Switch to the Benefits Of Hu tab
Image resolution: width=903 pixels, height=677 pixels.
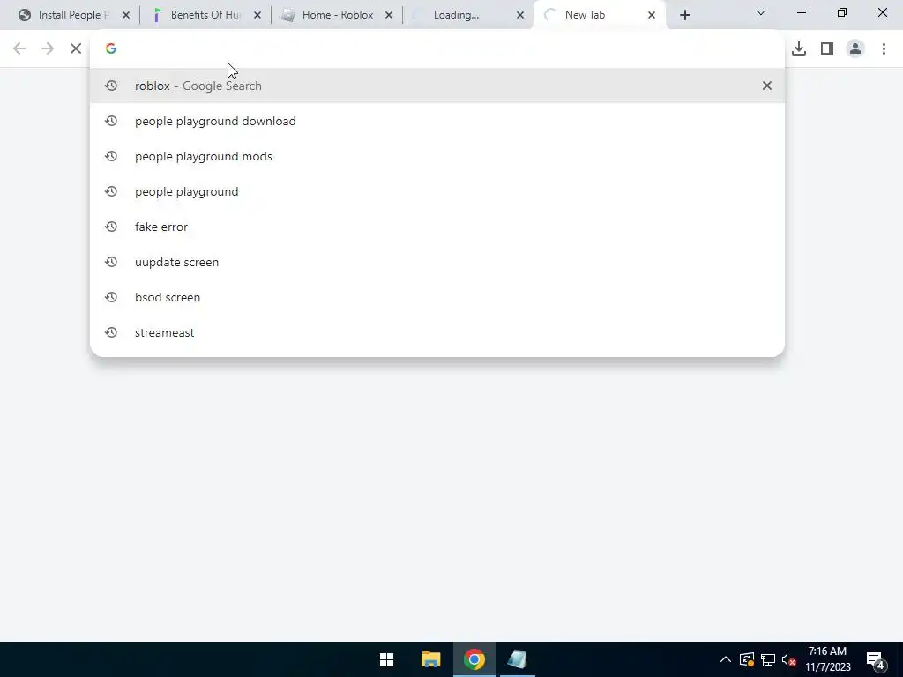pyautogui.click(x=206, y=15)
